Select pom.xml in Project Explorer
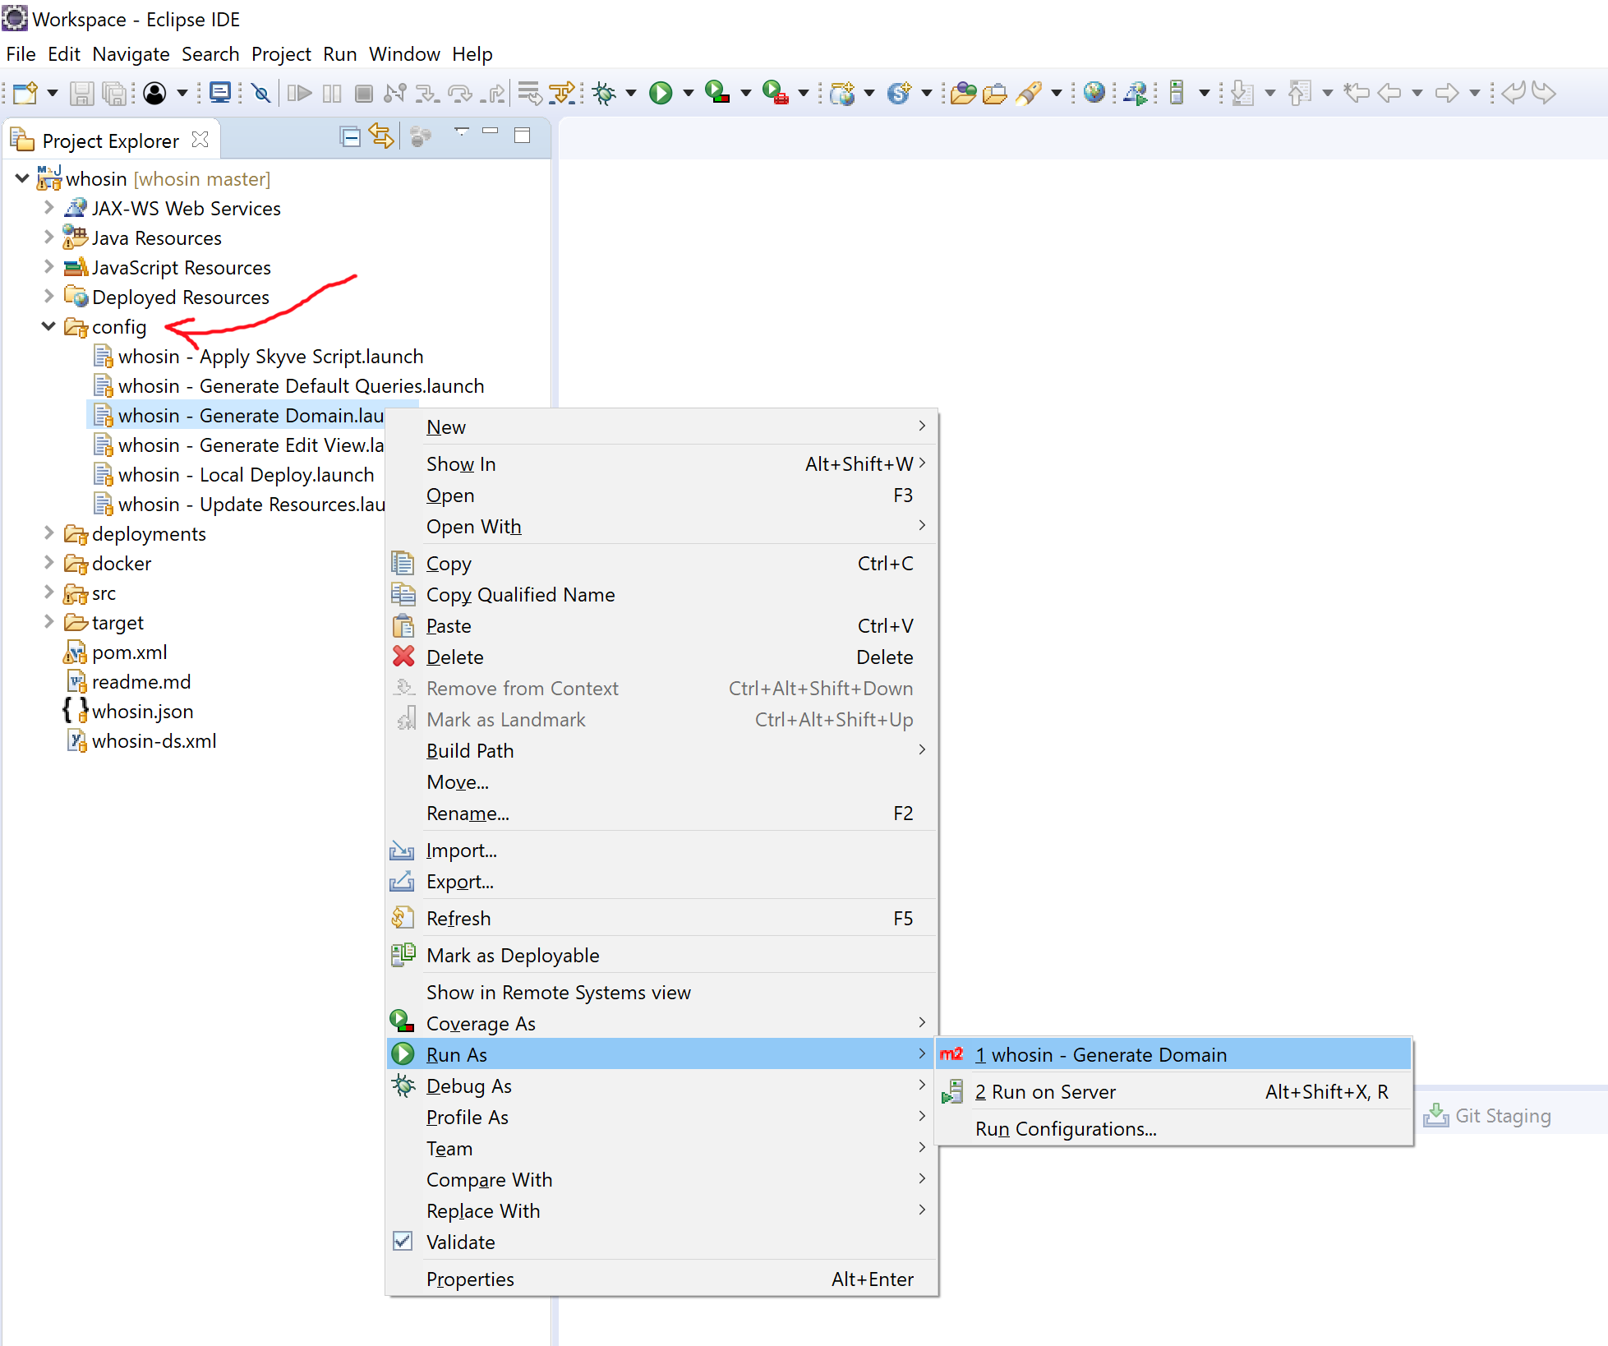The width and height of the screenshot is (1608, 1346). point(129,652)
